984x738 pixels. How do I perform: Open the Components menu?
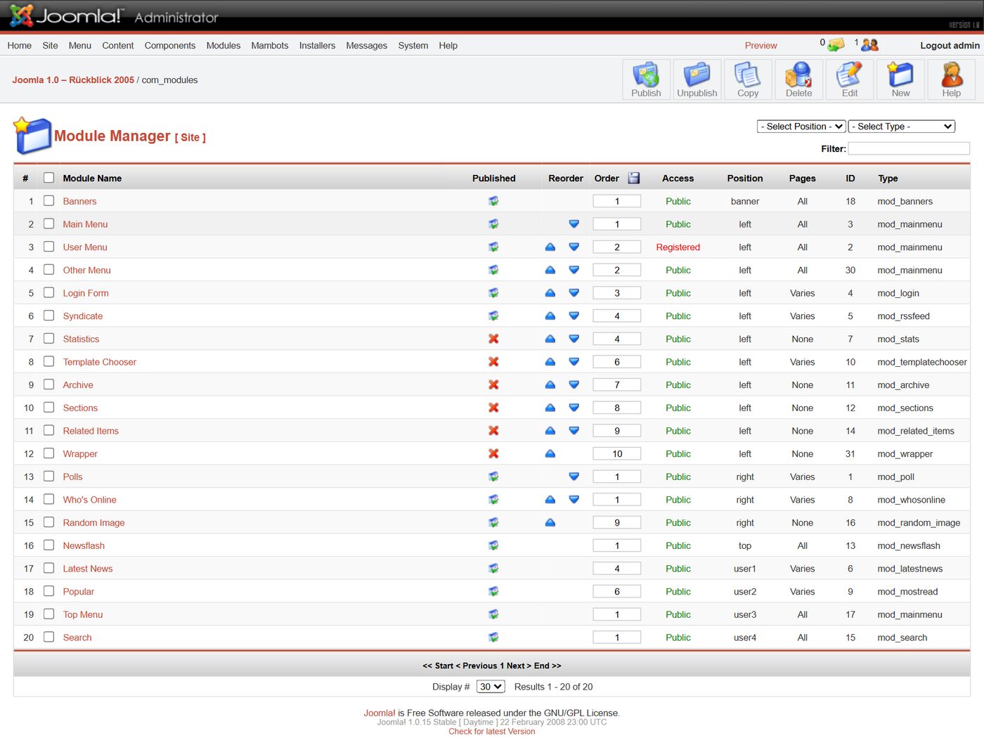point(170,46)
